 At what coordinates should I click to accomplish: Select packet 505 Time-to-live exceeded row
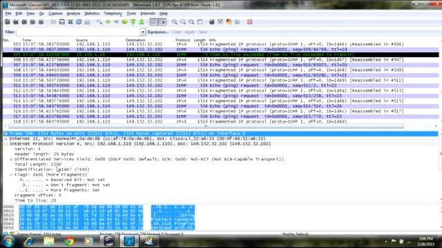221,54
